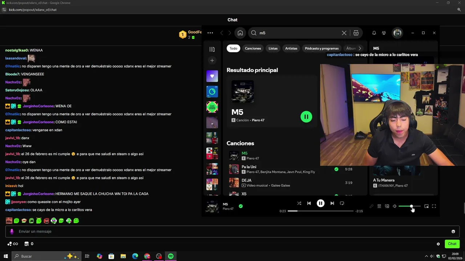Screen dimensions: 465x261
Task: Open the Windows Start menu
Action: (5, 256)
